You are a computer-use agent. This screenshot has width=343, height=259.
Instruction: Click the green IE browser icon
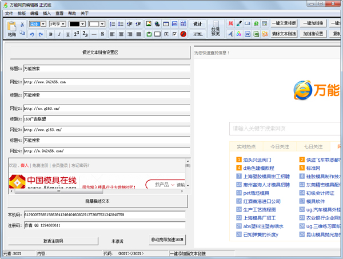(256, 23)
